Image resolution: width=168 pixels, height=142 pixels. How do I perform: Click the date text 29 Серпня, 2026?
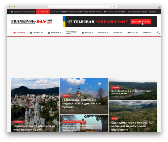coord(68,111)
